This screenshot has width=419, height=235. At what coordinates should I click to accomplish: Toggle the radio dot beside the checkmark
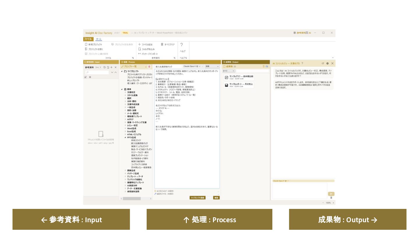pos(90,77)
